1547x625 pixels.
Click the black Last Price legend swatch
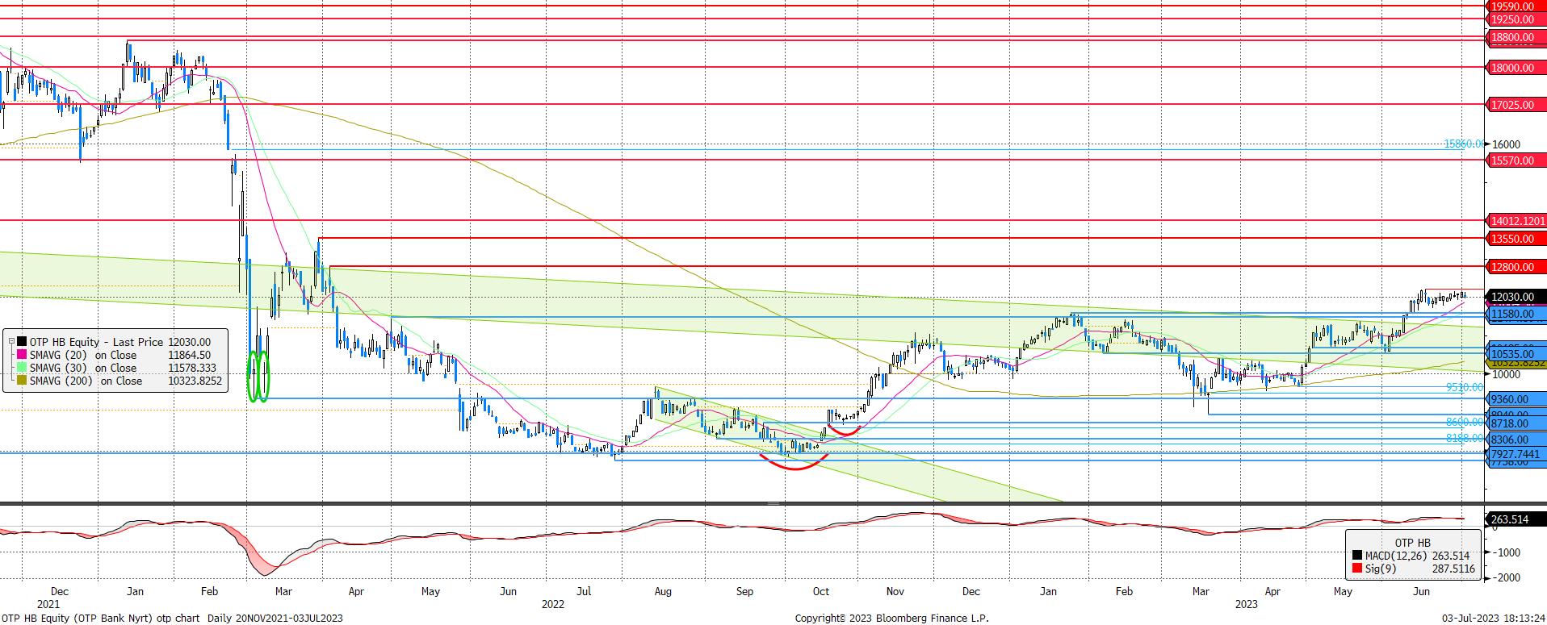(x=21, y=342)
